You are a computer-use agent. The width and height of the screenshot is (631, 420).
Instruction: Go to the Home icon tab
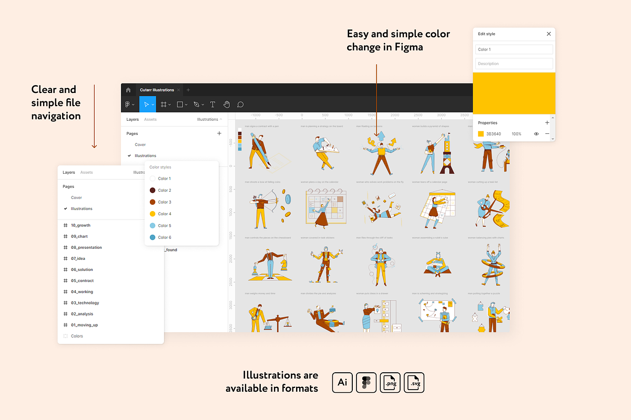[x=128, y=90]
